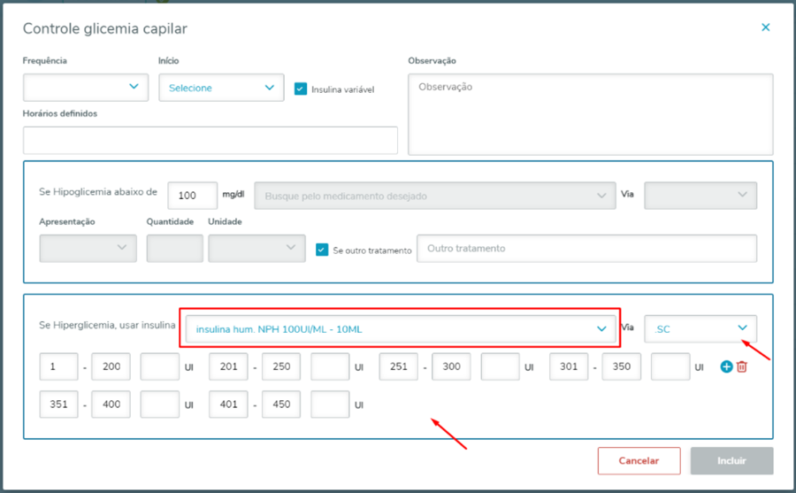Click range start field with value 301

[x=569, y=366]
